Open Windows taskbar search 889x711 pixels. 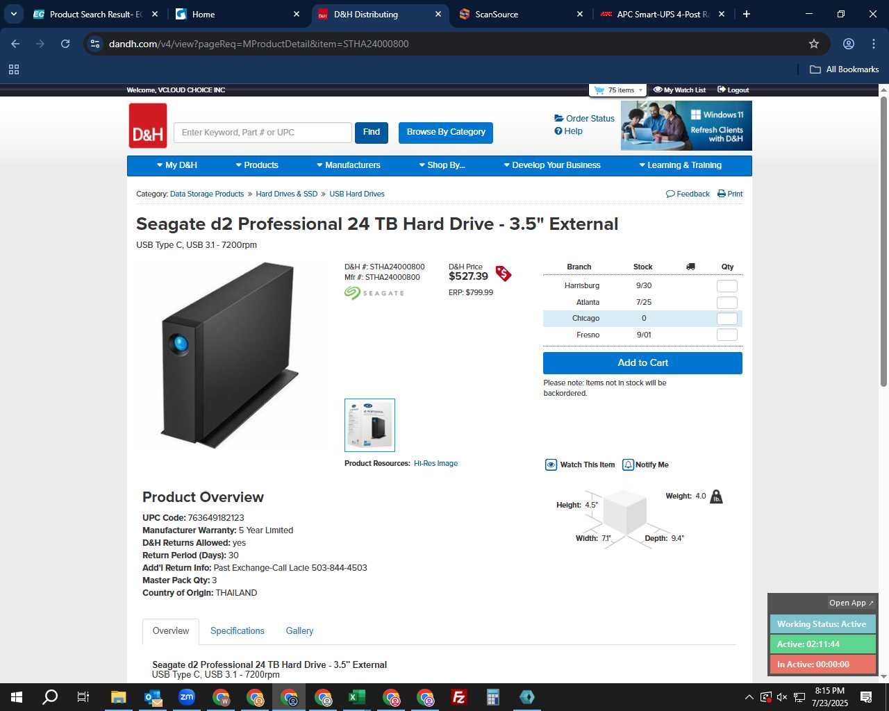(50, 697)
